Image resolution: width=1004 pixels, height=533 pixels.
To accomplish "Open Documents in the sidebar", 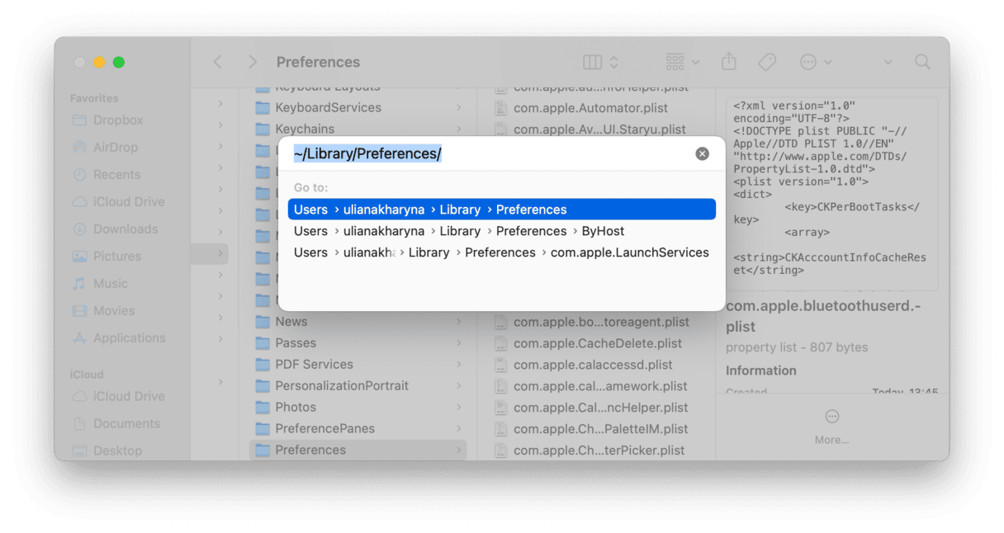I will 116,423.
